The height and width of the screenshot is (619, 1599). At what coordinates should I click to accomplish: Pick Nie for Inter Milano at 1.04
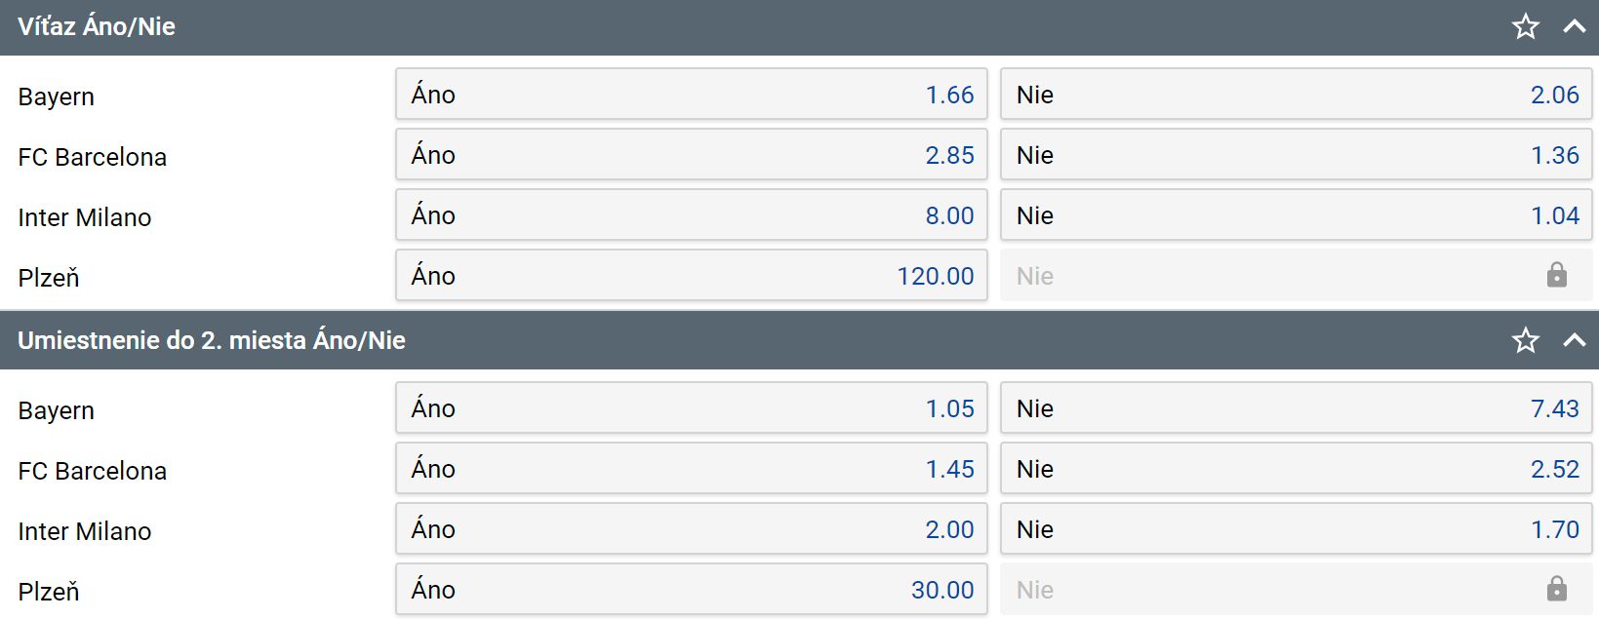pos(1296,215)
